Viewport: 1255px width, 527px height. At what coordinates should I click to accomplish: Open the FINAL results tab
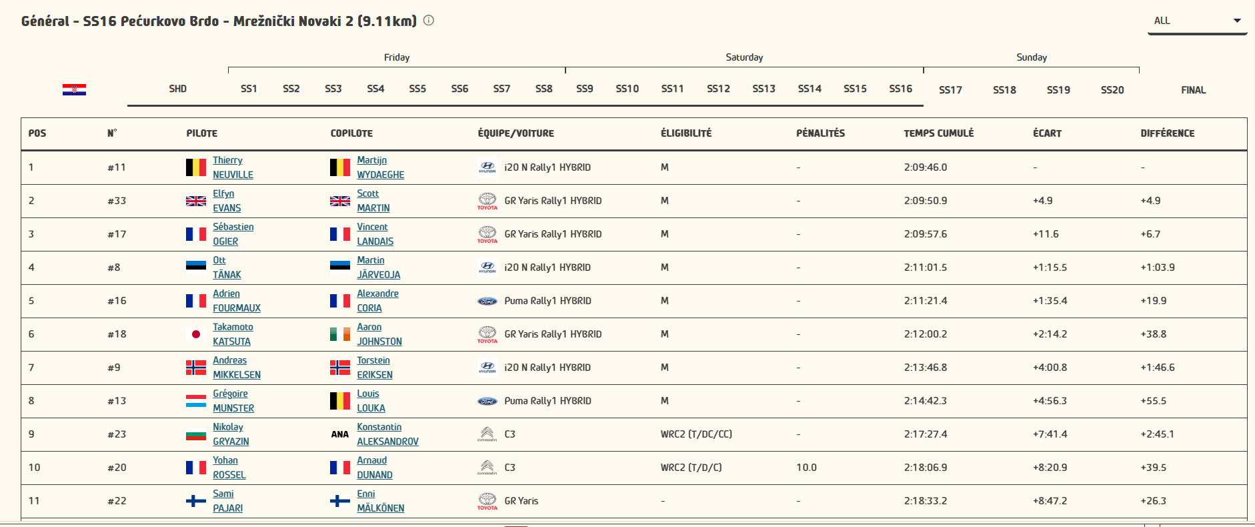1193,90
